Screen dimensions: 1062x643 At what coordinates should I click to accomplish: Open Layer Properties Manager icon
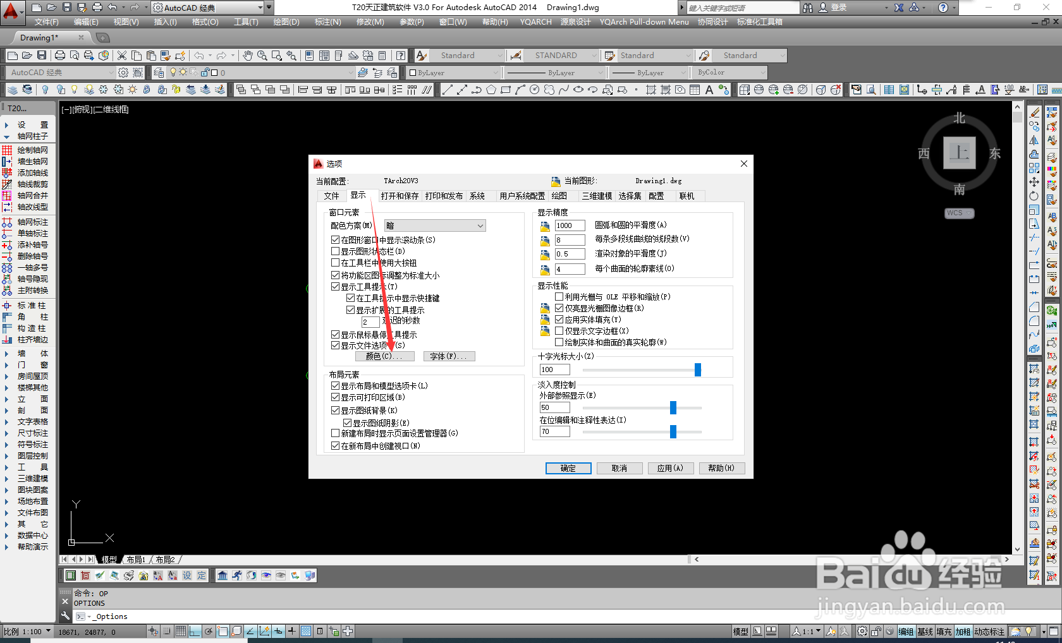[x=159, y=73]
